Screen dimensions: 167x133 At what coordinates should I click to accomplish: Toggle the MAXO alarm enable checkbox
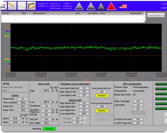pos(27,119)
